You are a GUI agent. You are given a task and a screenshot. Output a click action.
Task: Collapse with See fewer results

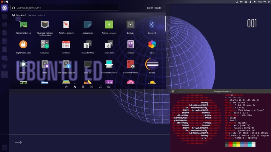[x=36, y=15]
